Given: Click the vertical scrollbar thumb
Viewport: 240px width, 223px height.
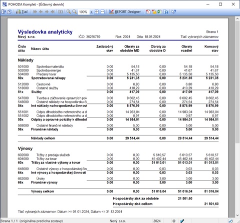Looking at the screenshot, I should 237,81.
